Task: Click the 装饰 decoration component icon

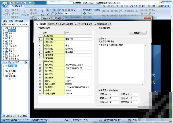Action: [6, 49]
